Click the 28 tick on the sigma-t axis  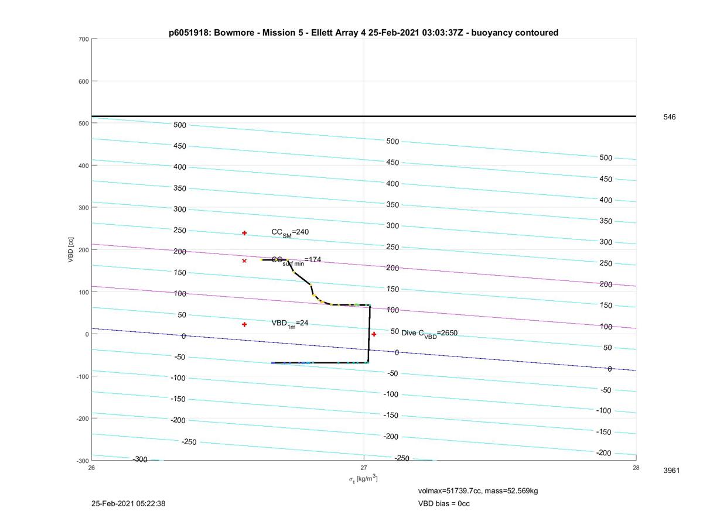tap(636, 467)
